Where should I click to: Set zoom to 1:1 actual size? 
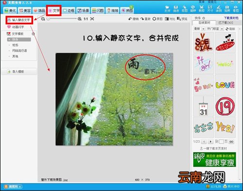pyautogui.click(x=86, y=19)
